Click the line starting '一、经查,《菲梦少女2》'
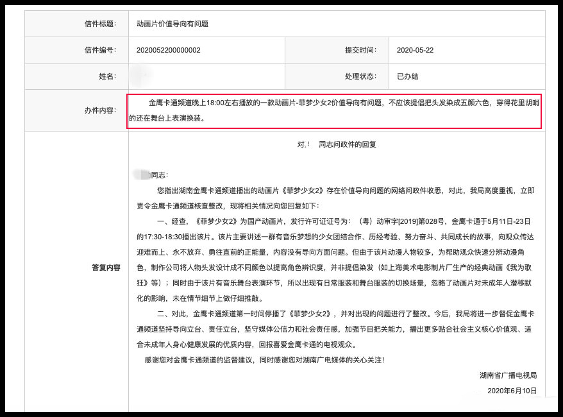The image size is (563, 417). pos(344,221)
